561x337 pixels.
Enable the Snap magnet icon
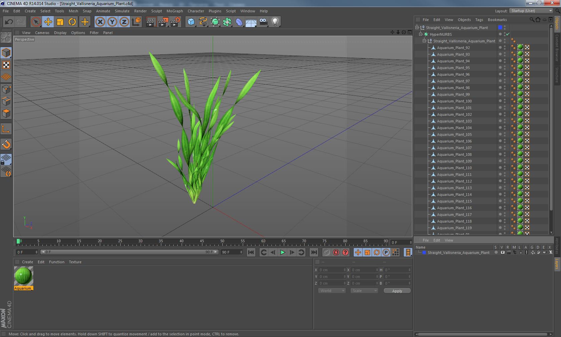[6, 144]
